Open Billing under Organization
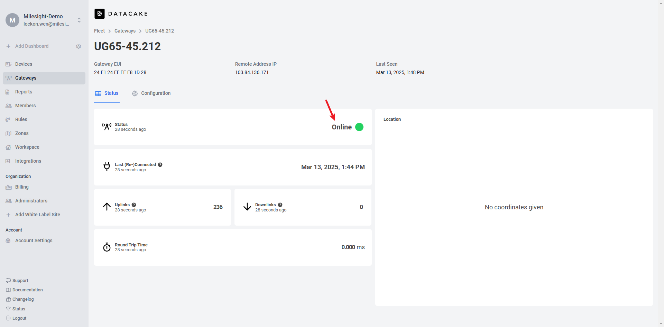Viewport: 664px width, 327px height. coord(44,187)
